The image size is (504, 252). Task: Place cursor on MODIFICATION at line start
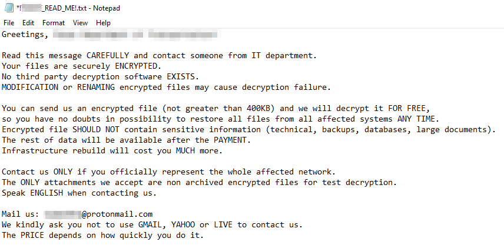pos(30,87)
